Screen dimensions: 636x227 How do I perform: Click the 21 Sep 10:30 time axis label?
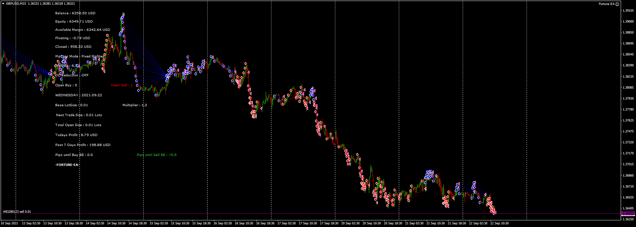[x=435, y=223]
